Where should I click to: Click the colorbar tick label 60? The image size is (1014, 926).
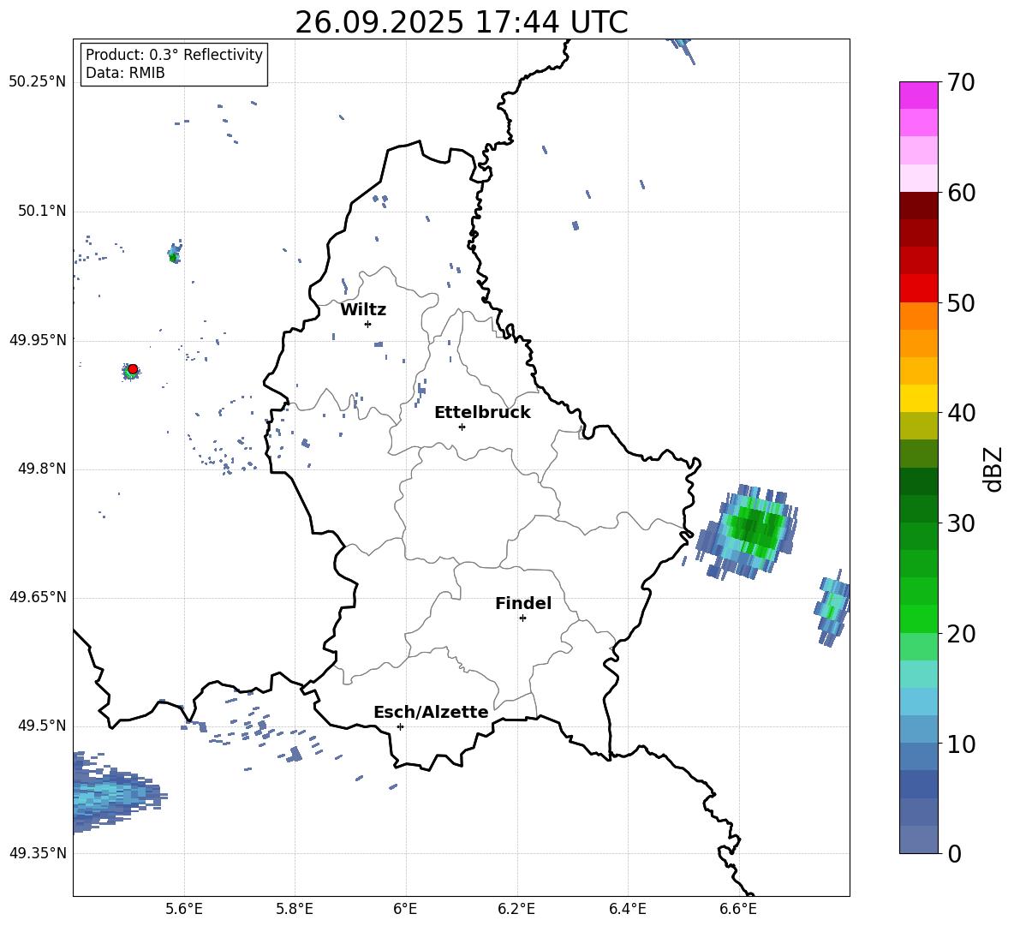click(960, 193)
